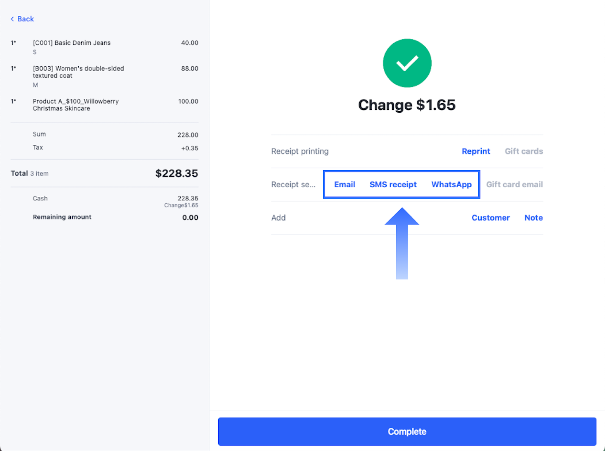605x451 pixels.
Task: Select the Willowberry Christmas Skincare item
Action: (76, 105)
